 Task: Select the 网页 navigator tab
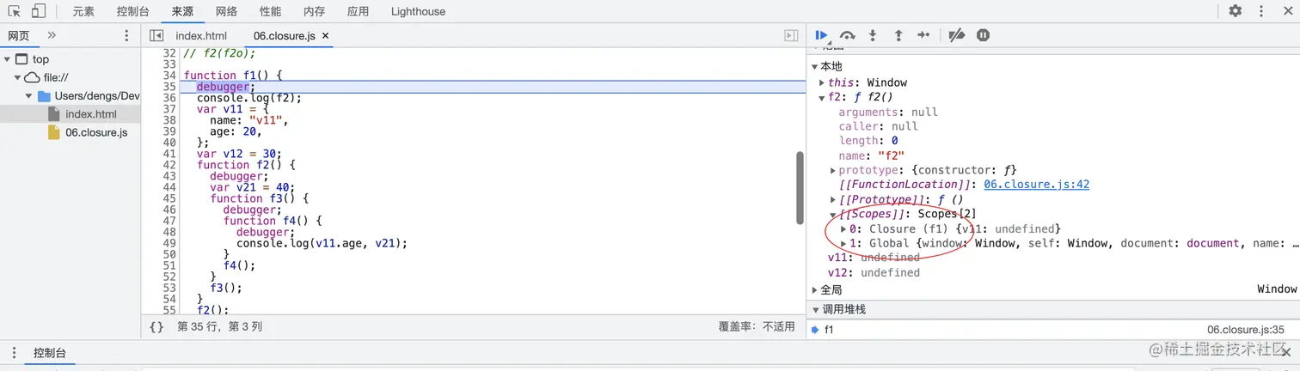(x=19, y=35)
